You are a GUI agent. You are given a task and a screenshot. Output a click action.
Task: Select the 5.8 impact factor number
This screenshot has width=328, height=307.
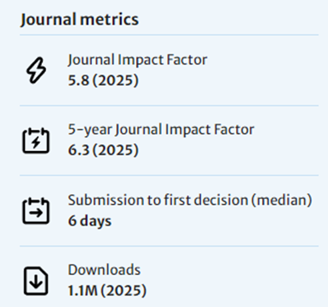tap(79, 80)
